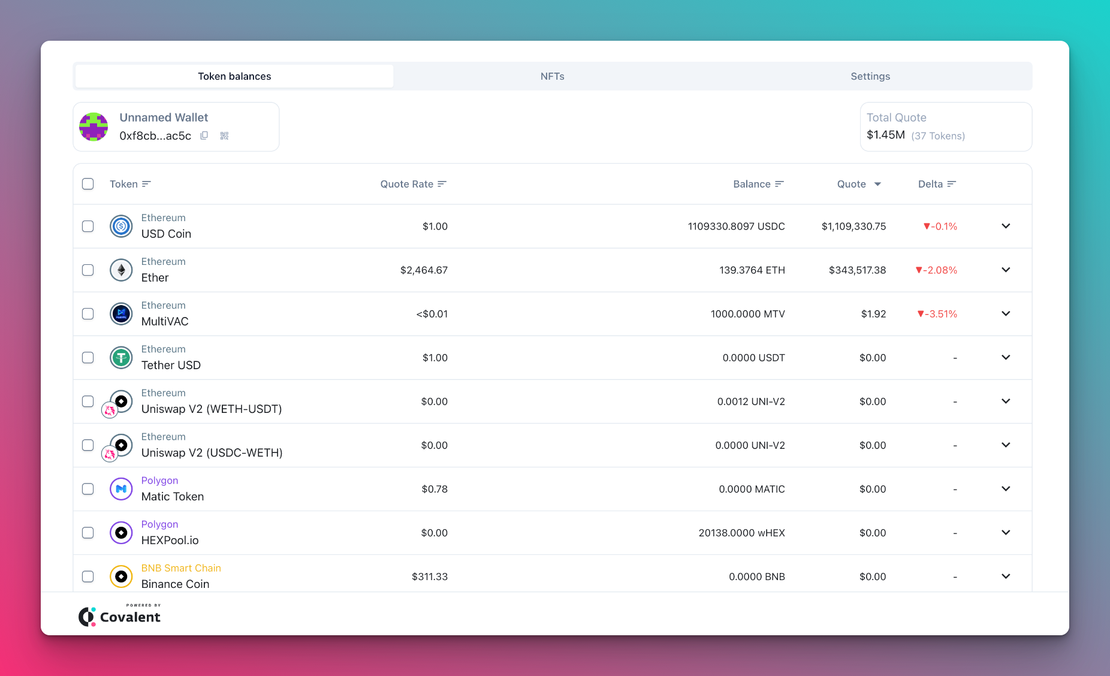Image resolution: width=1110 pixels, height=676 pixels.
Task: Click the HEXPool.io token icon
Action: pos(121,532)
